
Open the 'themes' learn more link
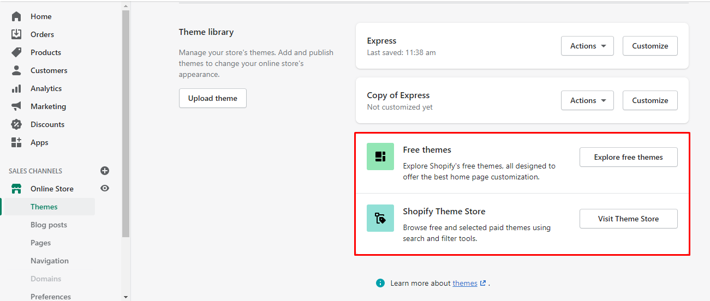[464, 283]
